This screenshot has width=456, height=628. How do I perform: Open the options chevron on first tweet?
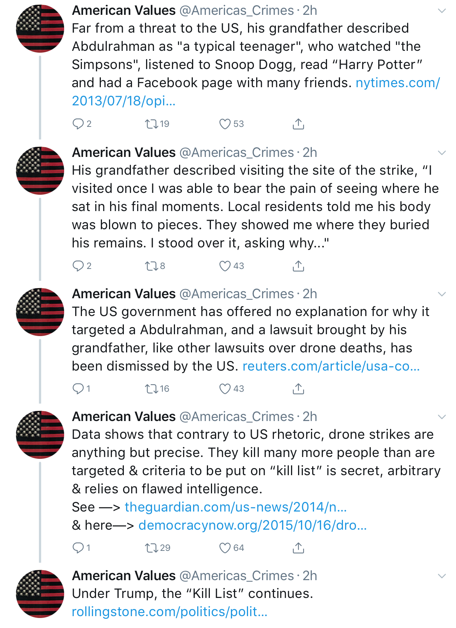coord(442,11)
